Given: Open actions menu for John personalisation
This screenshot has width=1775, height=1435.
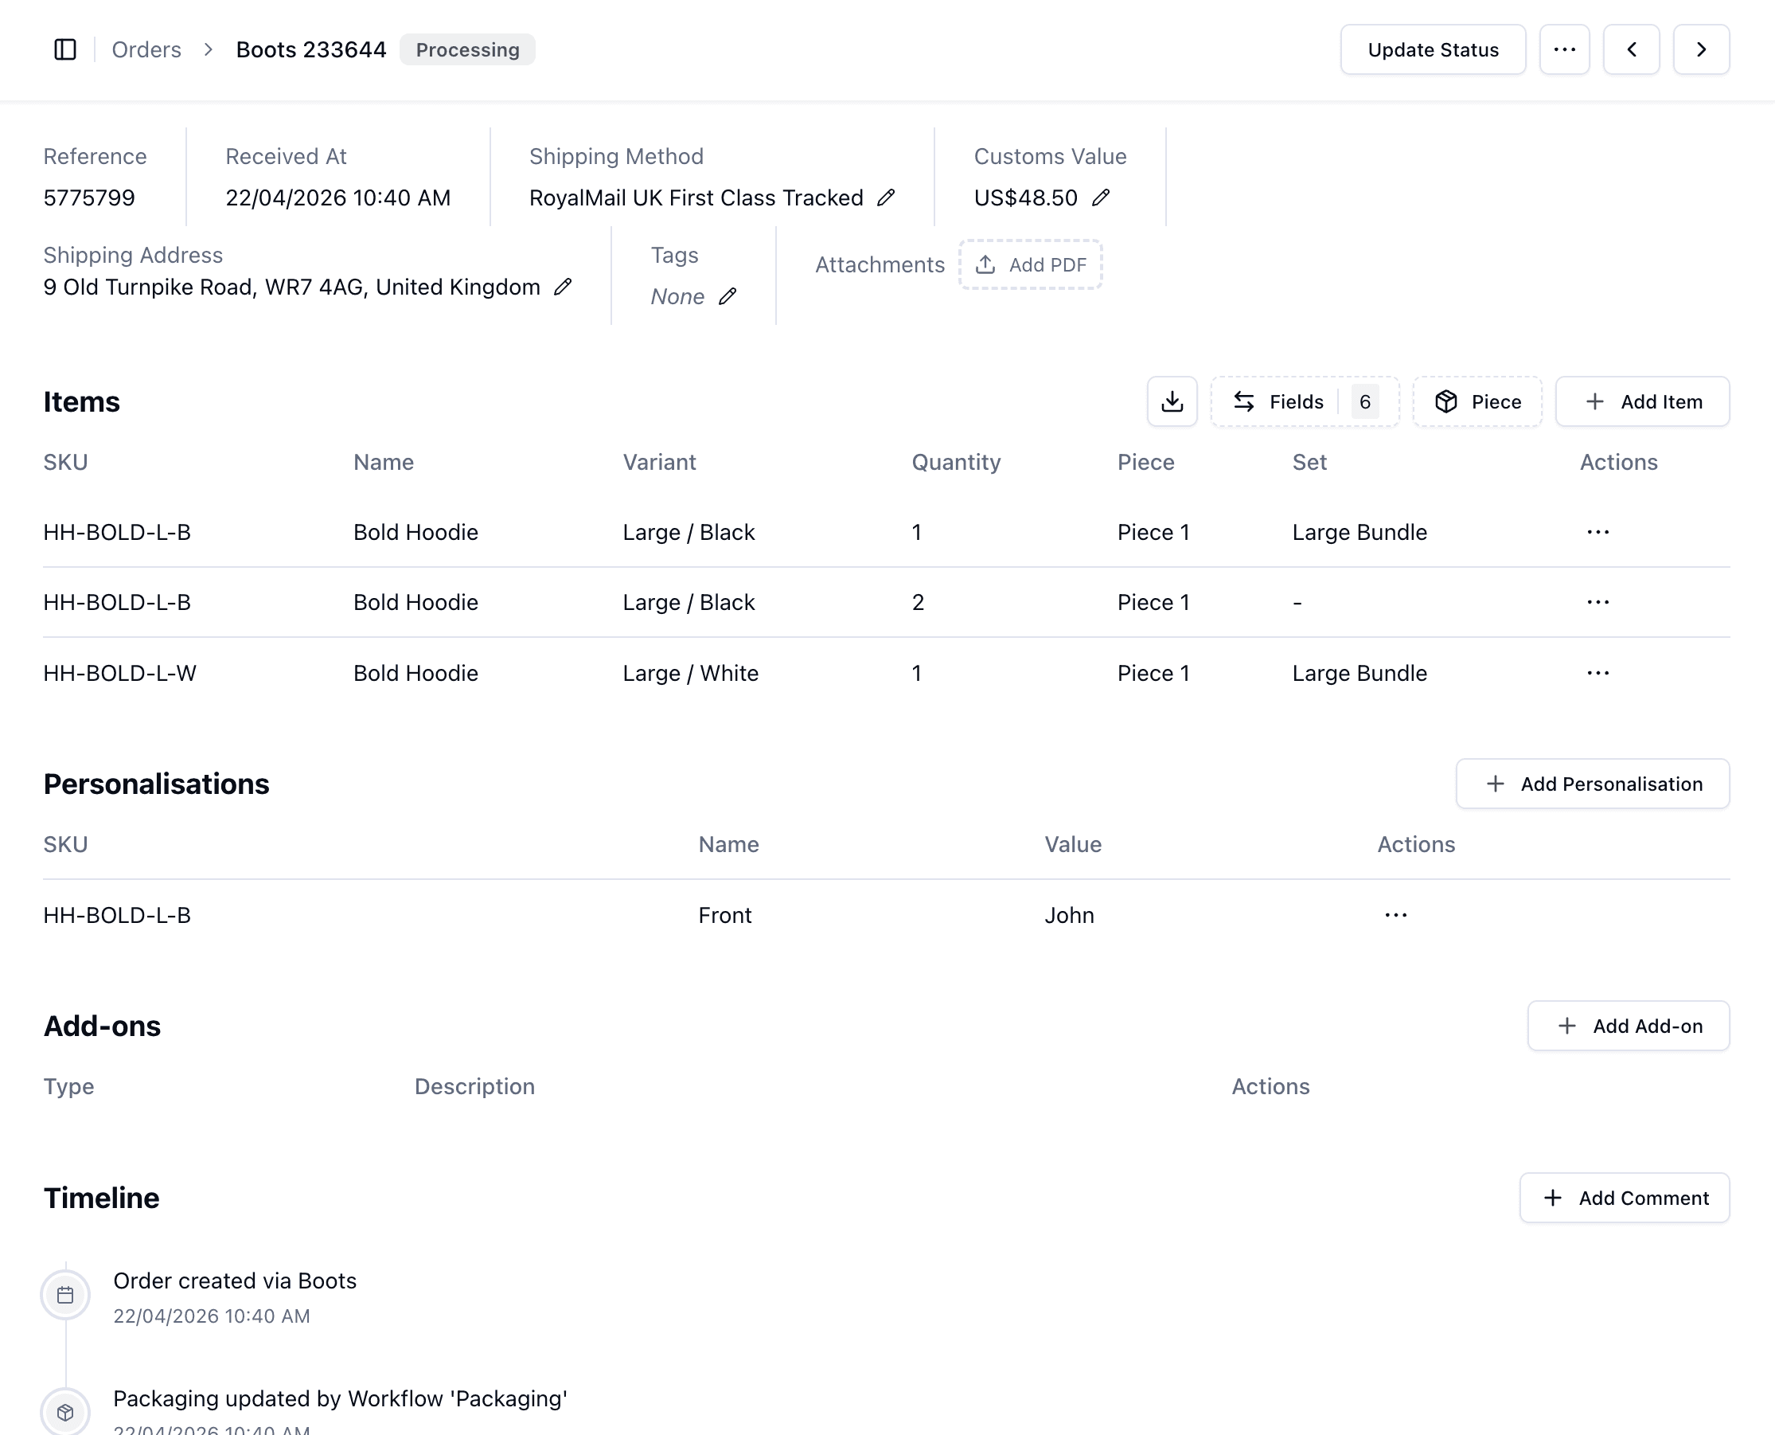Looking at the screenshot, I should 1395,915.
